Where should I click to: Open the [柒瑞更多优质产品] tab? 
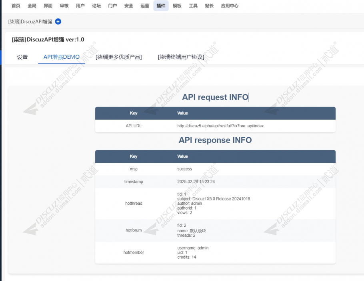pos(119,57)
